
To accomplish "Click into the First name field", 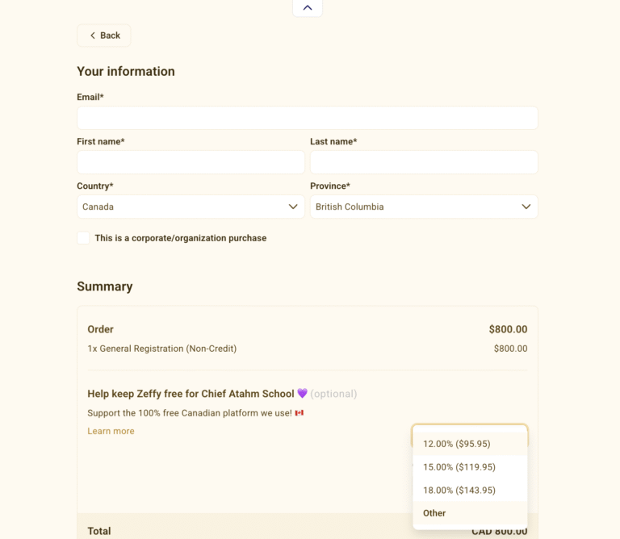I will (x=191, y=162).
